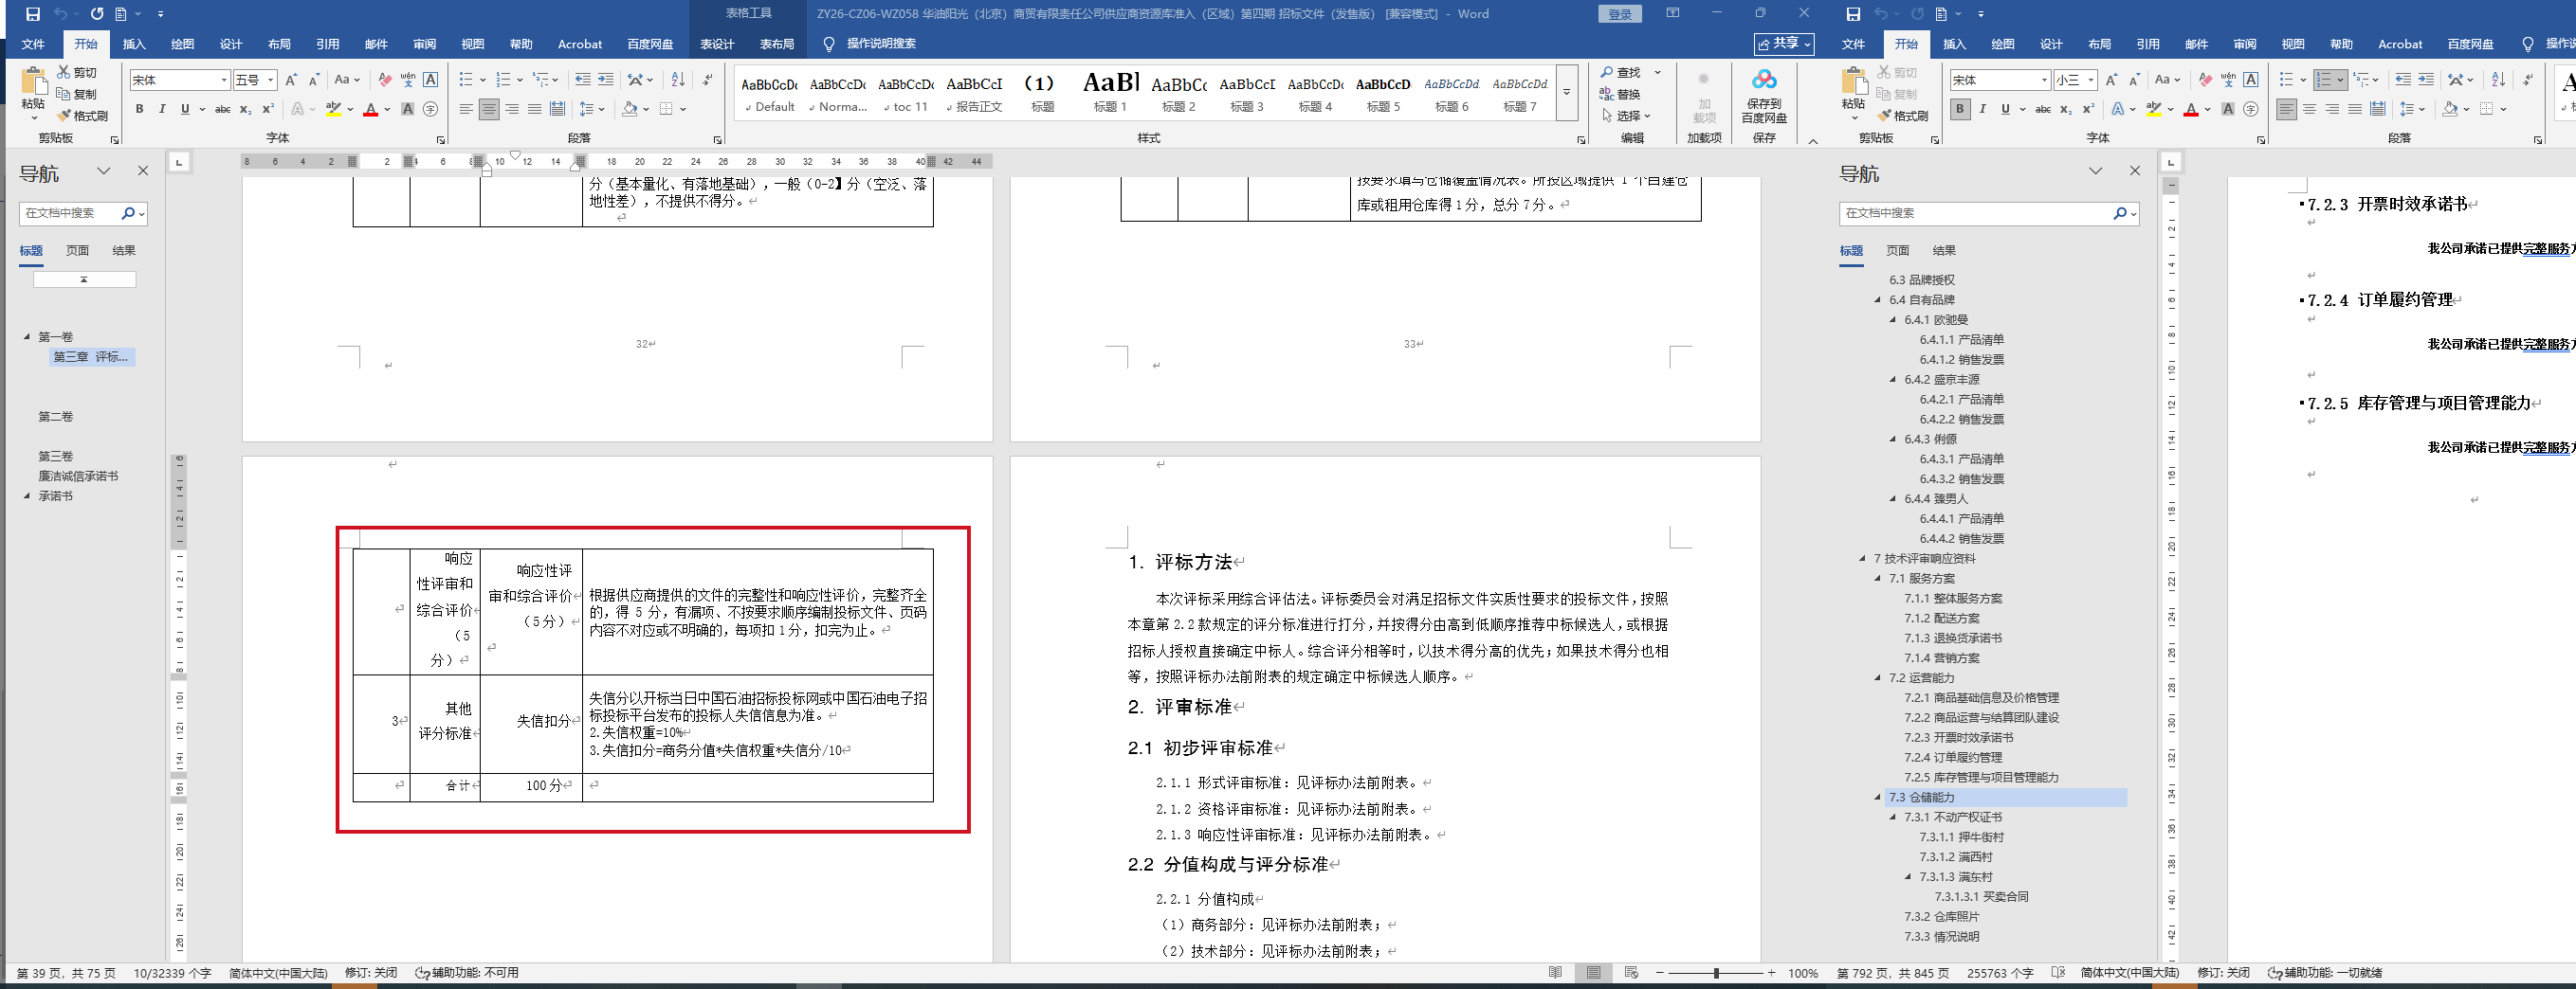
Task: Open the 表设计 table tools tab
Action: 717,44
